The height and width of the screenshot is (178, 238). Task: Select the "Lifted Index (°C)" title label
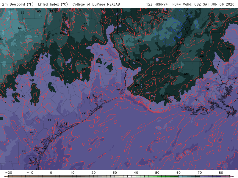click(53, 4)
